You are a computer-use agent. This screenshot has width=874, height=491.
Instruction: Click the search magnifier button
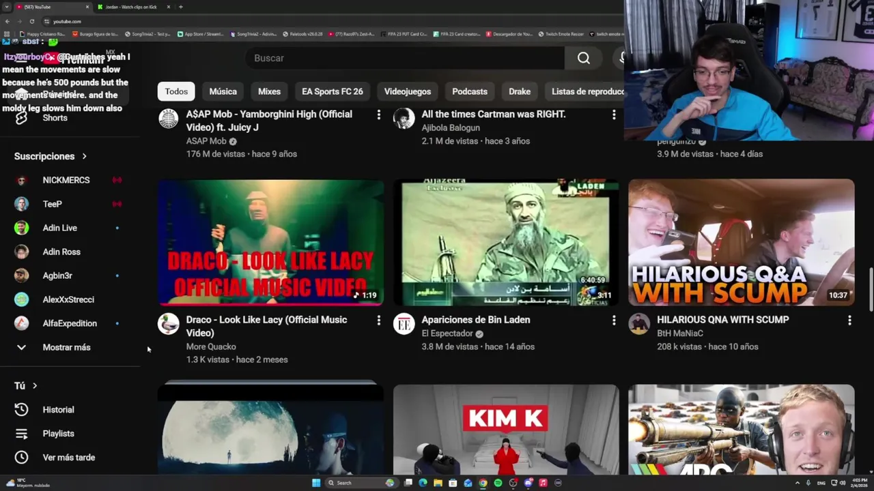coord(584,58)
